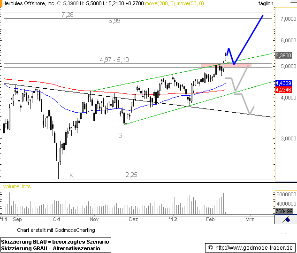Click the Nov month label on time axis
Image resolution: width=297 pixels, height=253 pixels.
(x=94, y=220)
